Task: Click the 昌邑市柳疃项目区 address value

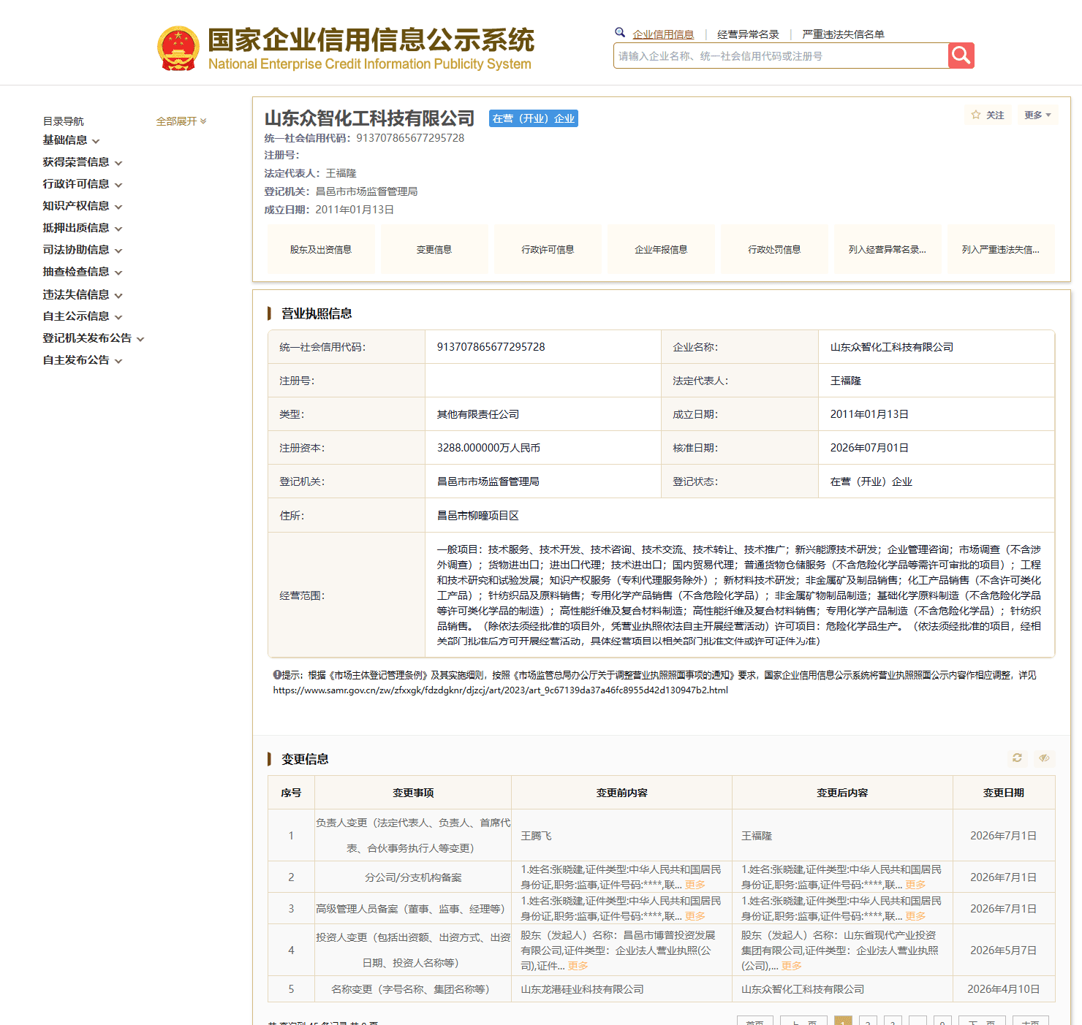Action: [x=478, y=516]
